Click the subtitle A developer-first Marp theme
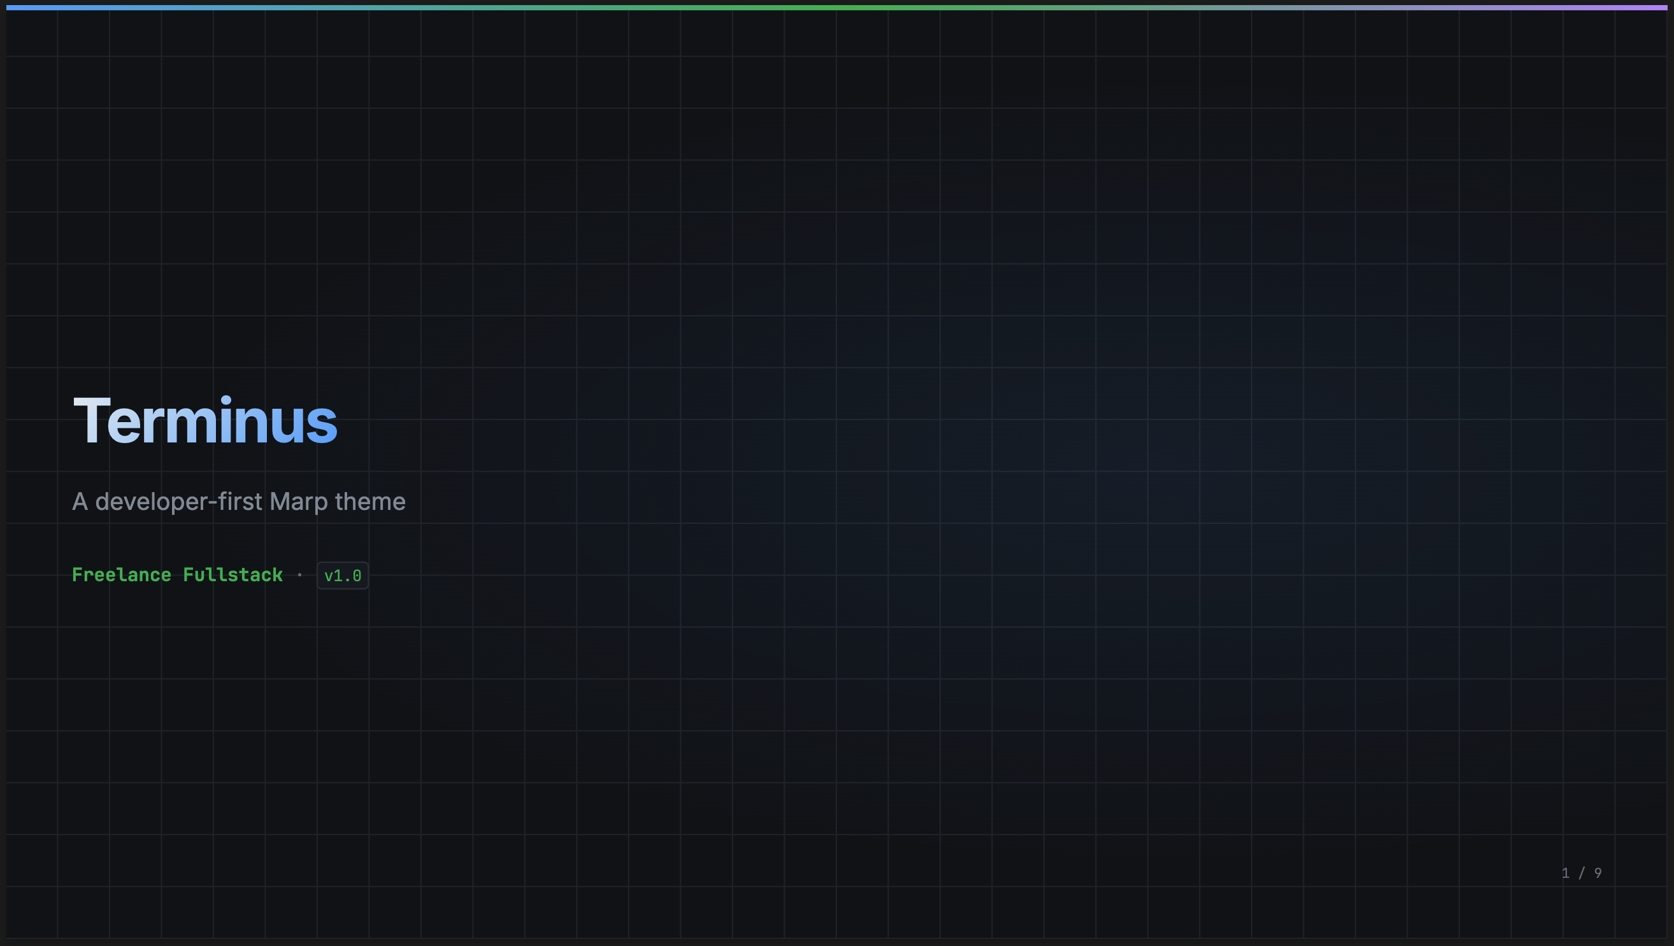Screen dimensions: 1674x946 (239, 502)
